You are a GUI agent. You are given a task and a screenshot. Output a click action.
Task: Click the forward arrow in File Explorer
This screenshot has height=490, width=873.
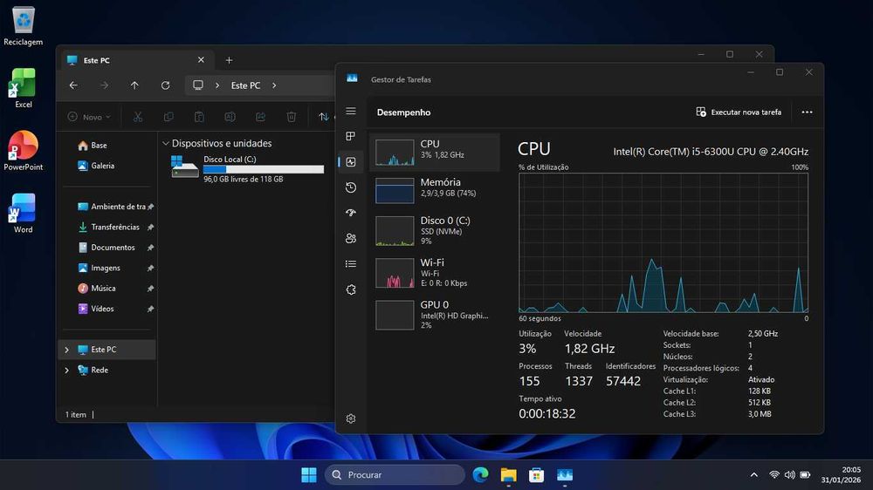pos(104,85)
